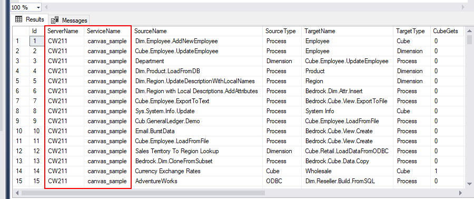The image size is (474, 199).
Task: Select the ServiceName column header
Action: coord(108,31)
